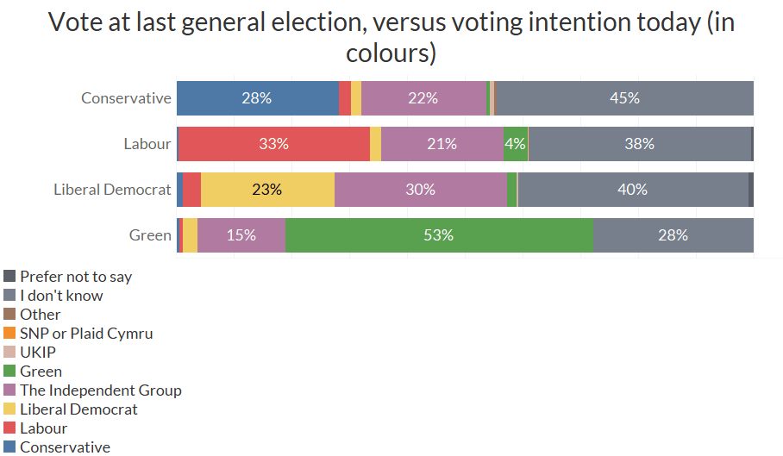Click the Green legend colour swatch

[x=10, y=371]
